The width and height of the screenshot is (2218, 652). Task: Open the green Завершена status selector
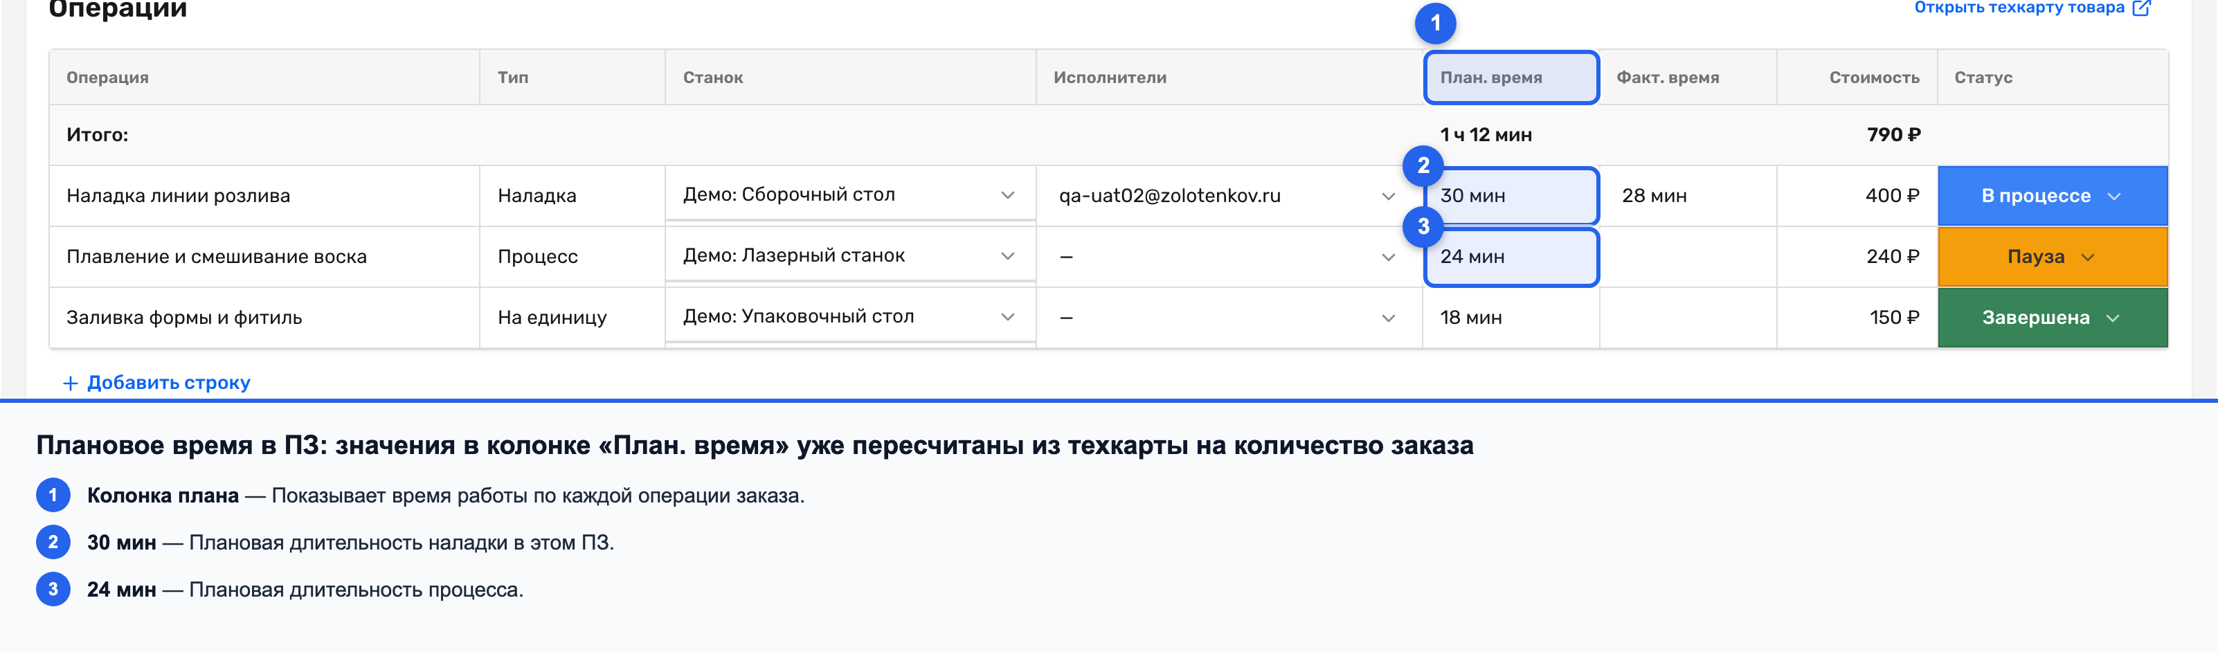(x=2052, y=318)
